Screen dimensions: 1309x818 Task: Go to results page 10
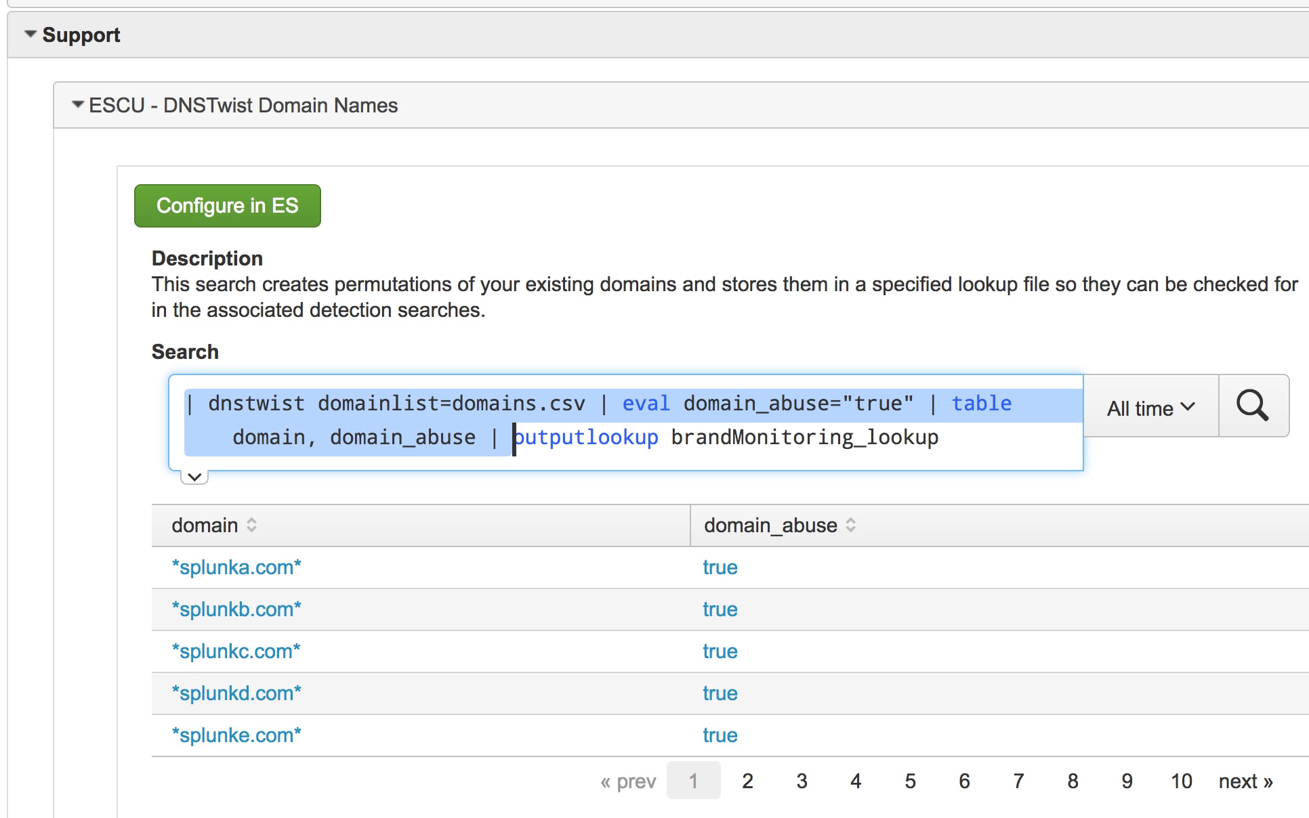[1182, 781]
